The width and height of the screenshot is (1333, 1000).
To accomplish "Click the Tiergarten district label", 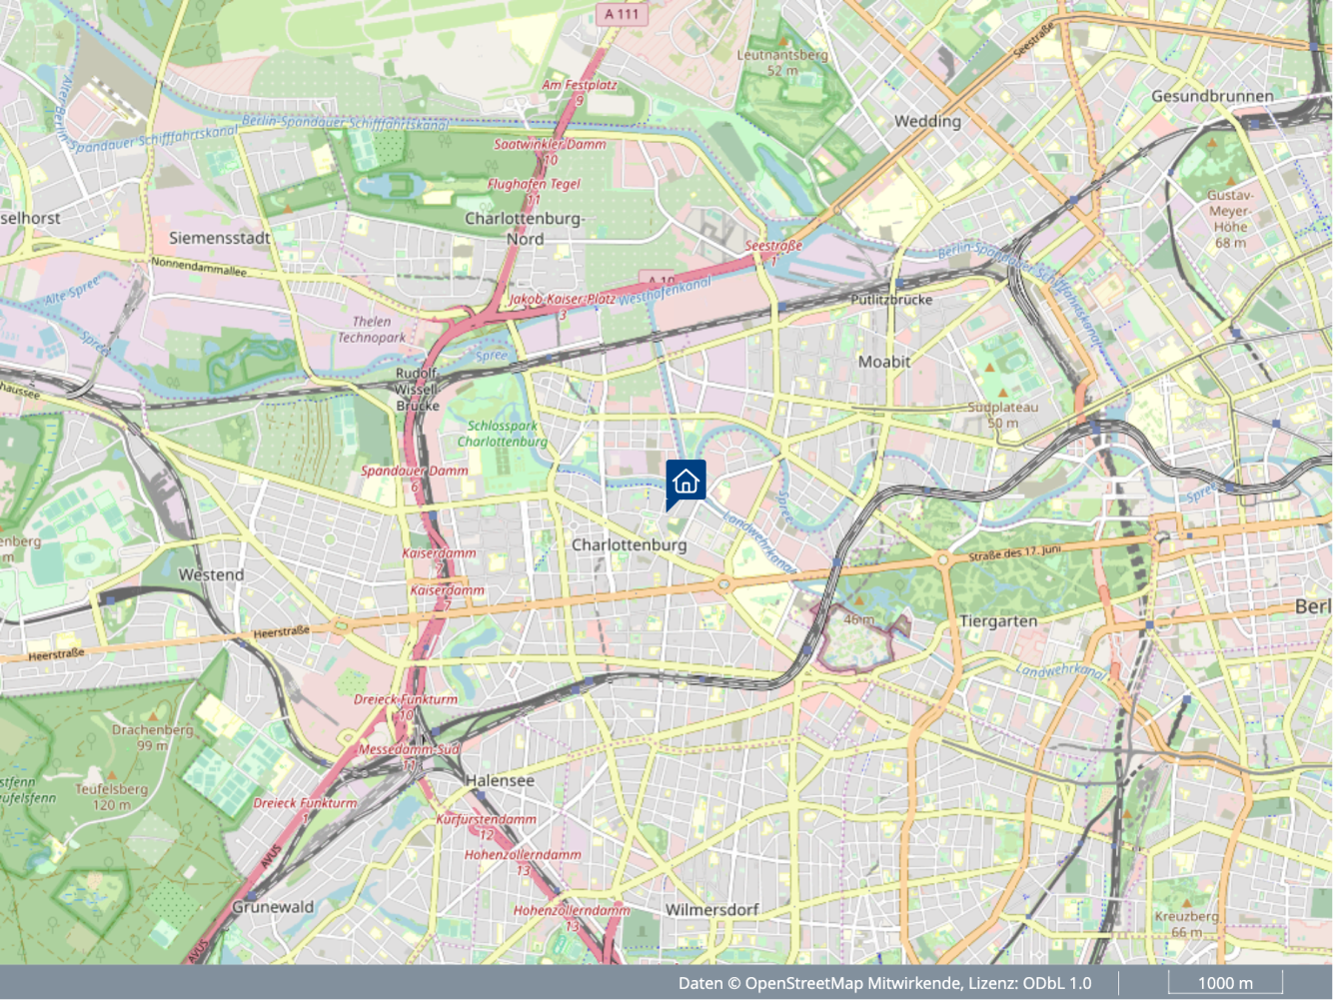I will click(997, 620).
